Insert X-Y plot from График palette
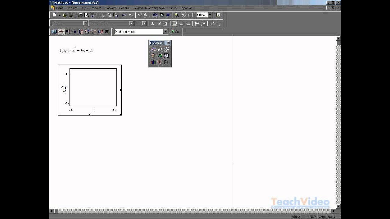Image resolution: width=390 pixels, height=219 pixels. point(153,49)
